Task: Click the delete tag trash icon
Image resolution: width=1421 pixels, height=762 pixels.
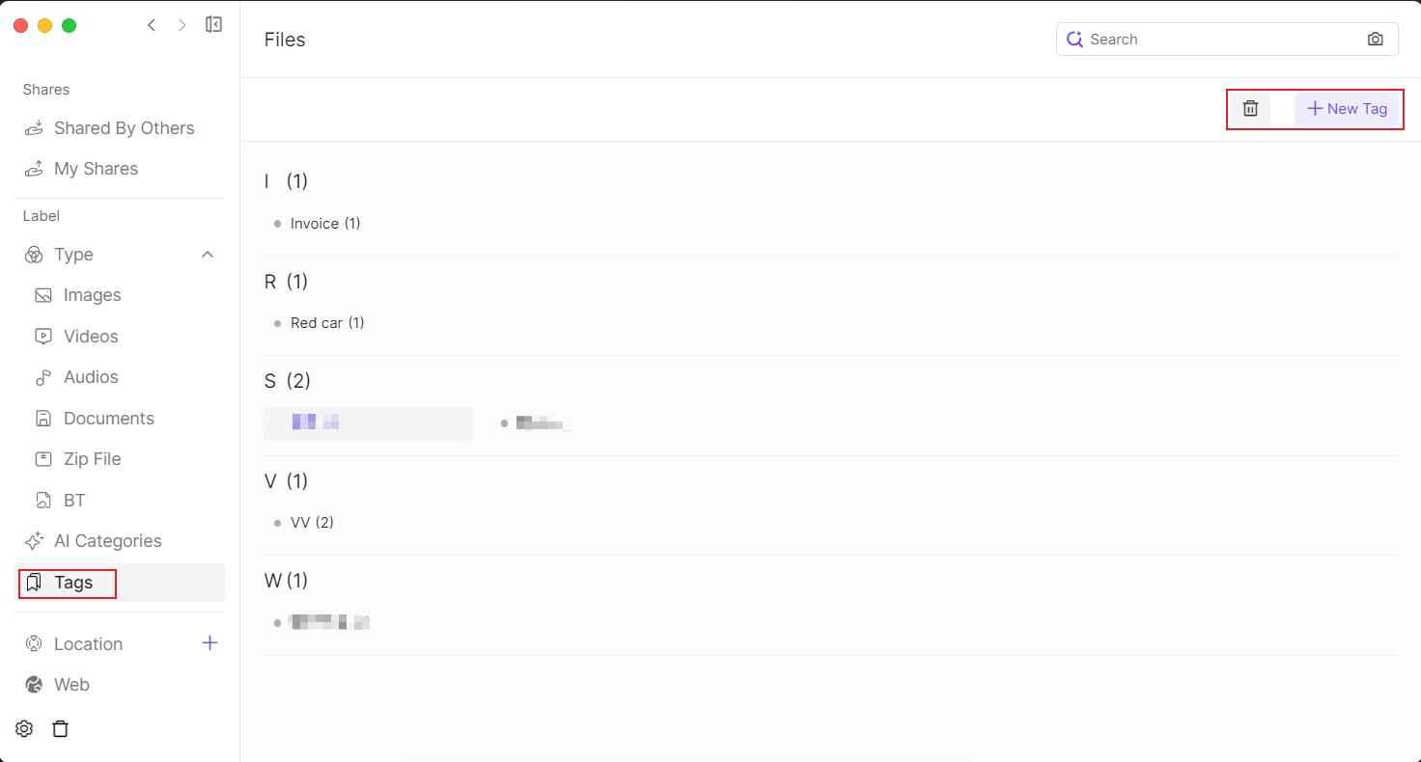Action: click(x=1250, y=109)
